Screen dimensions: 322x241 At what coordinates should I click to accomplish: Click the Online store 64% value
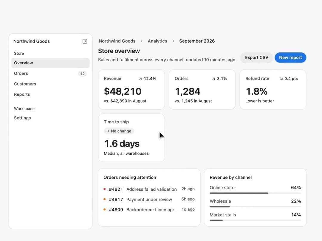coord(296,187)
